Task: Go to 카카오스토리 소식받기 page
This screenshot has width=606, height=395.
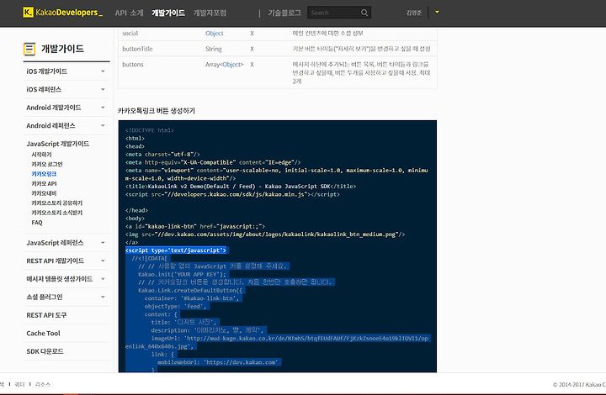Action: click(57, 212)
